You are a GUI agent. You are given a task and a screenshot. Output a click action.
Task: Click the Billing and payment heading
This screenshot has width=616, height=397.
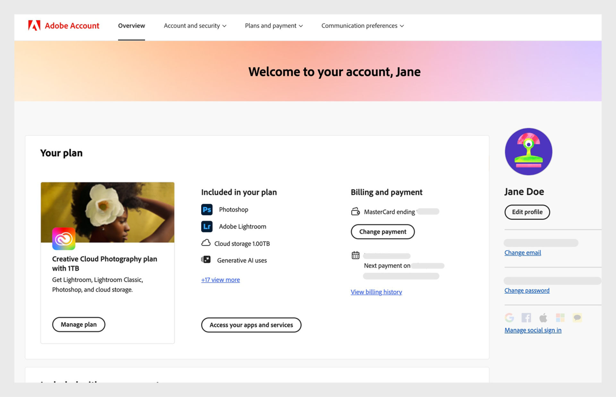point(387,192)
